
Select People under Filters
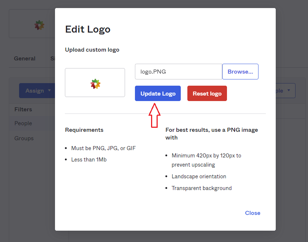tap(23, 123)
